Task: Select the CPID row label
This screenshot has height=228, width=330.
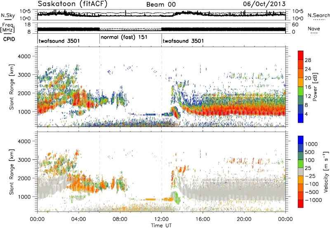Action: [9, 39]
